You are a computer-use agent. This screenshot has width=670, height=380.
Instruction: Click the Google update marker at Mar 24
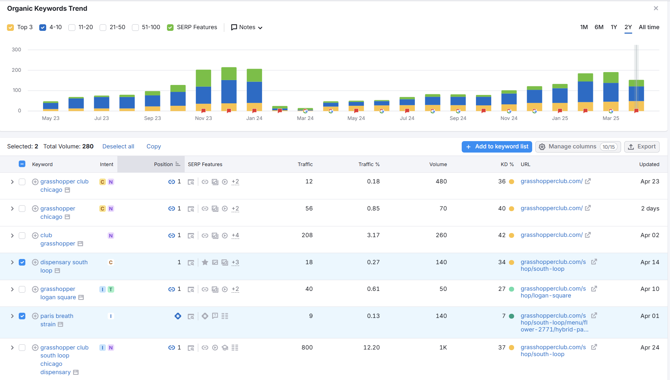coord(305,111)
